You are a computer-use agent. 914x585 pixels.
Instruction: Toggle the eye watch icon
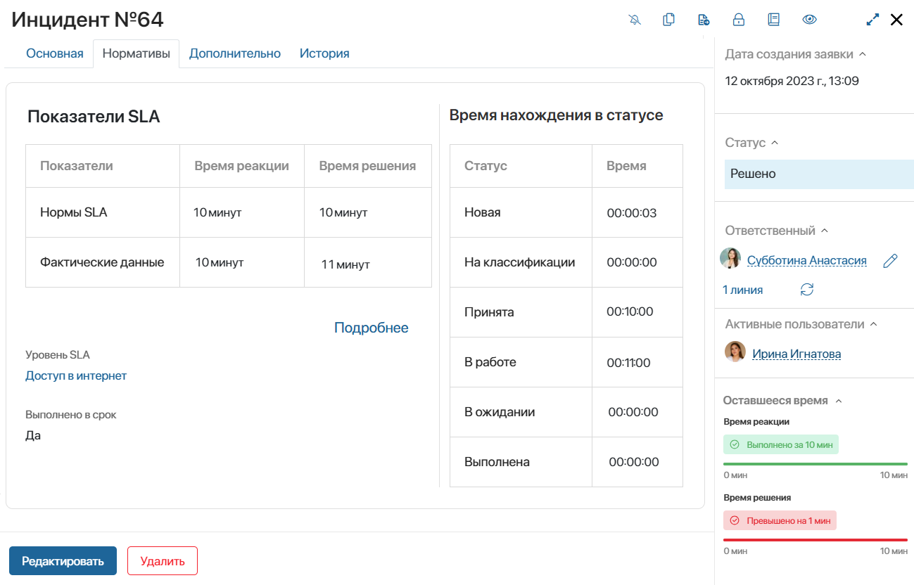[x=810, y=20]
